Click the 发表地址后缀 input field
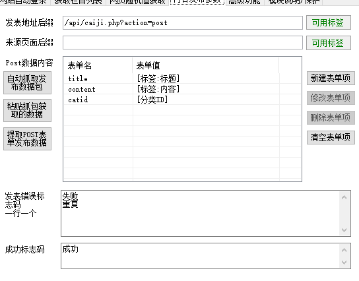 coord(183,22)
